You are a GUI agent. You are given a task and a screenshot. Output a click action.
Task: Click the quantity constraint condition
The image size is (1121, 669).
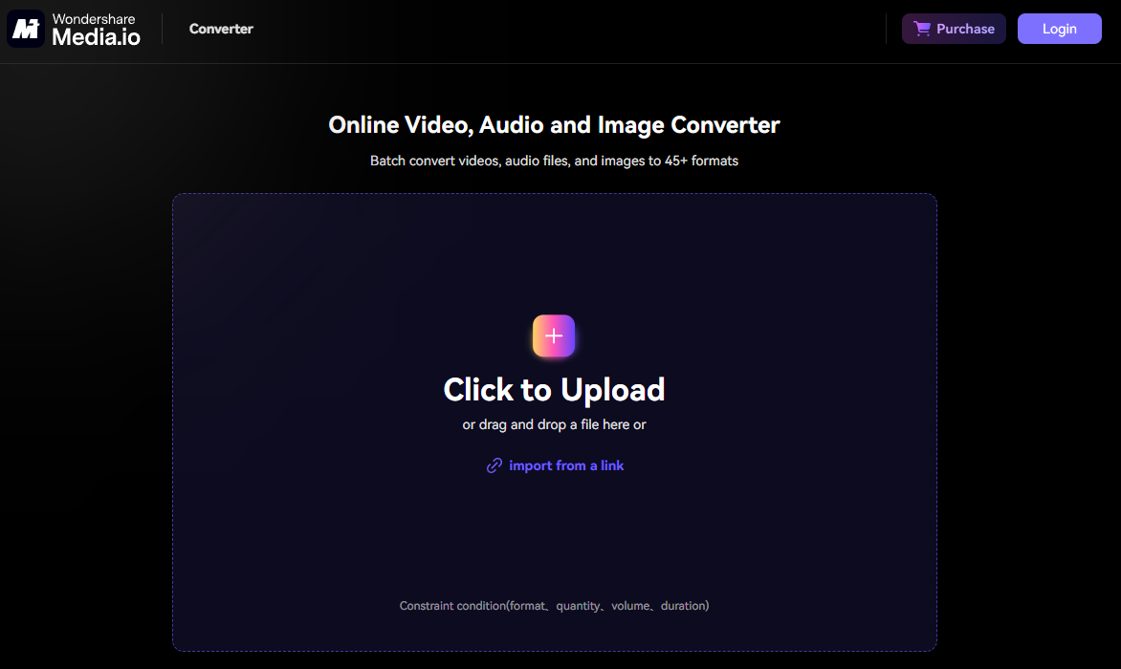click(579, 605)
